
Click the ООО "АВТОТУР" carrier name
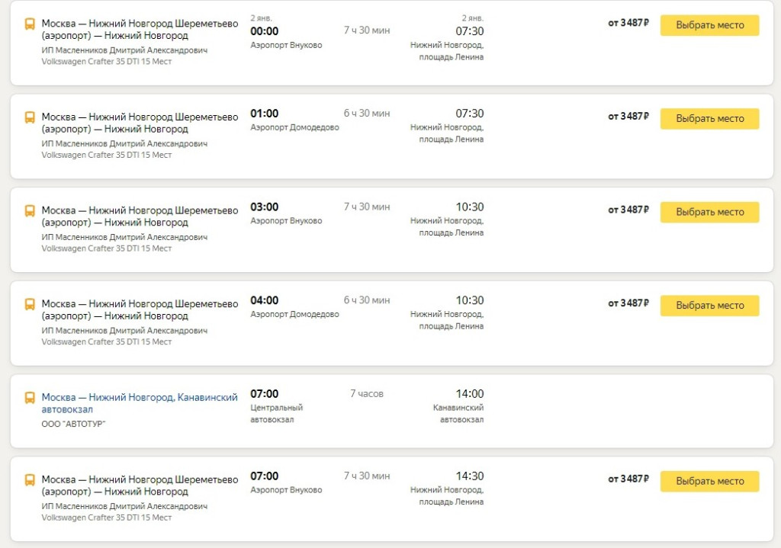click(73, 424)
